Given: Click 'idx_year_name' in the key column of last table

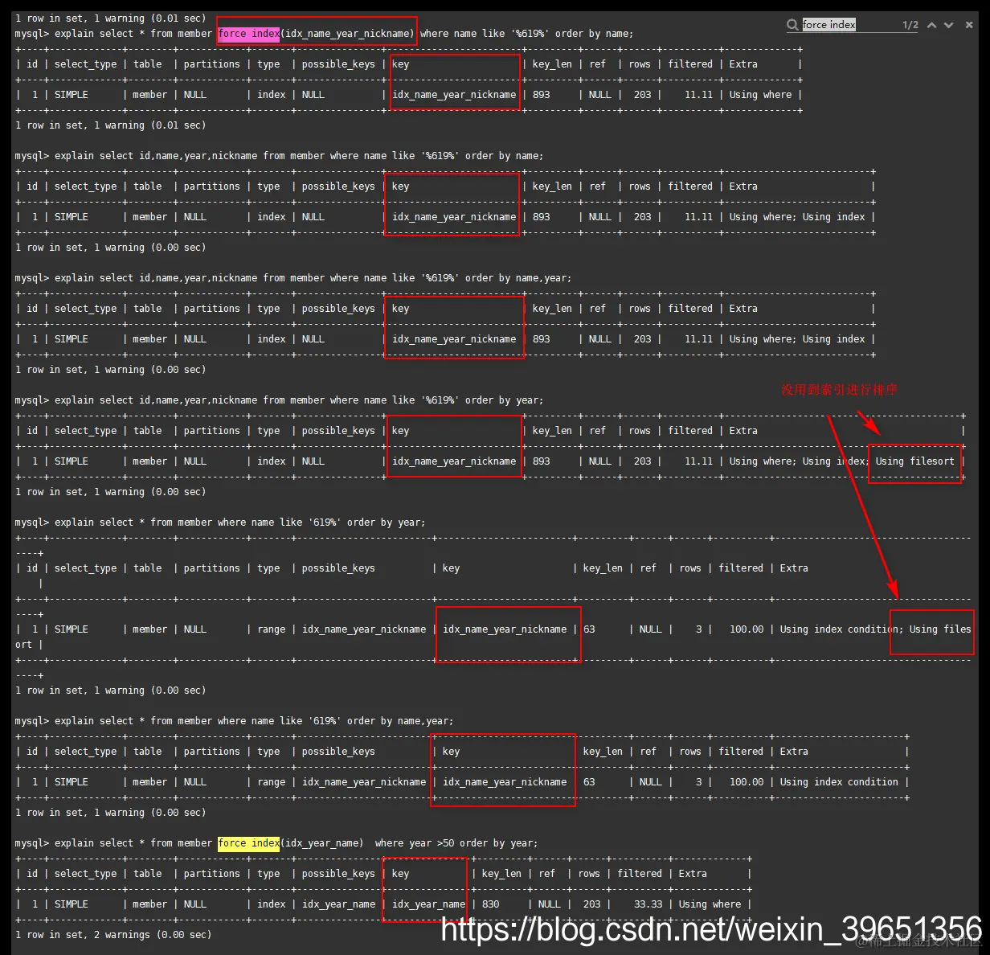Looking at the screenshot, I should pos(429,904).
